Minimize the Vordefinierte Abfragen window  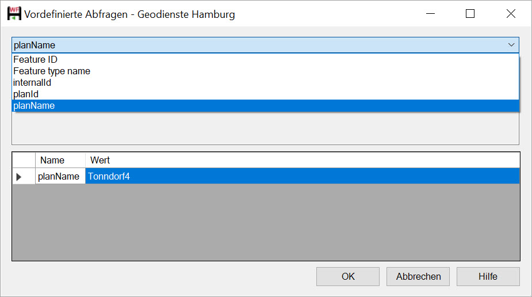[x=429, y=14]
